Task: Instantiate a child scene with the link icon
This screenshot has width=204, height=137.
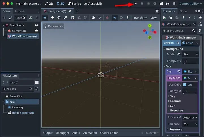Action: [10, 18]
